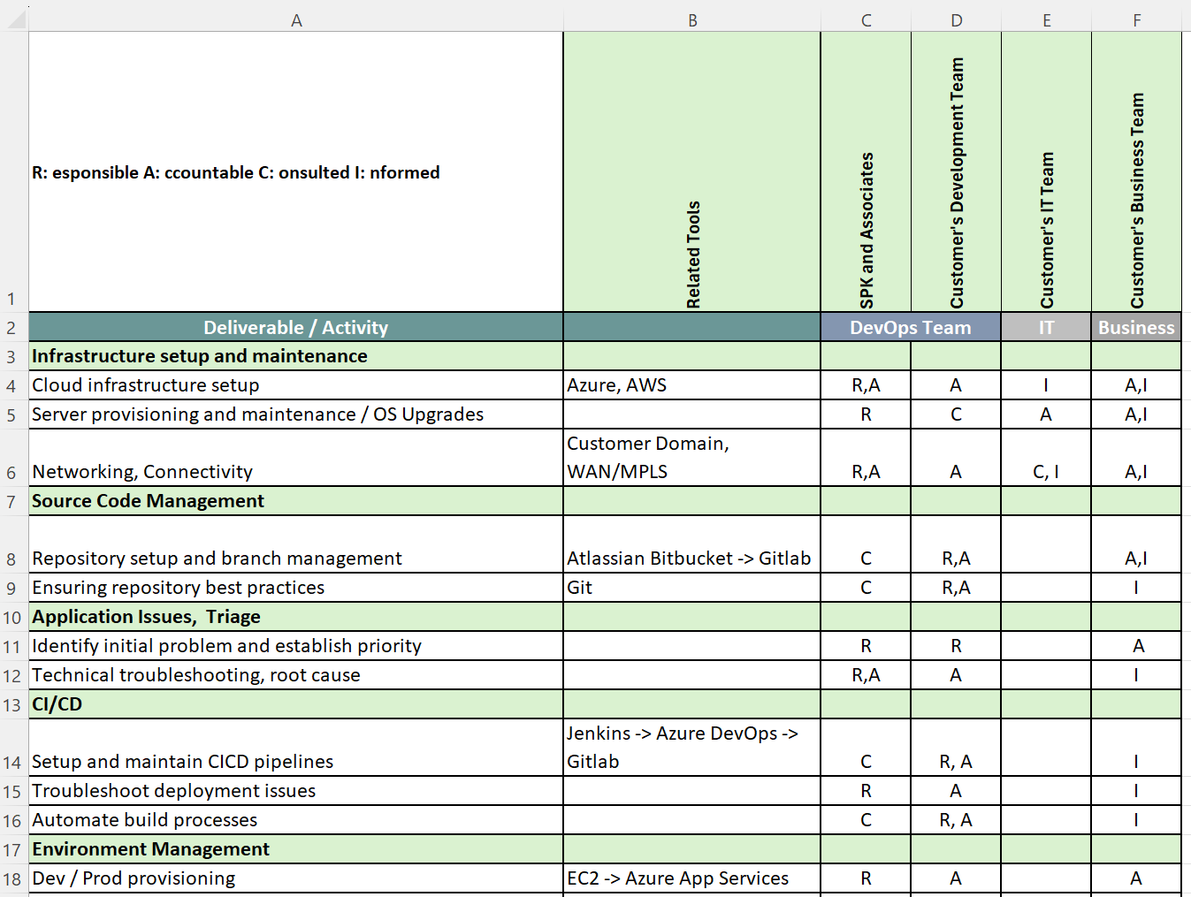Click "Customer's IT Team" header
The width and height of the screenshot is (1191, 897).
1046,171
